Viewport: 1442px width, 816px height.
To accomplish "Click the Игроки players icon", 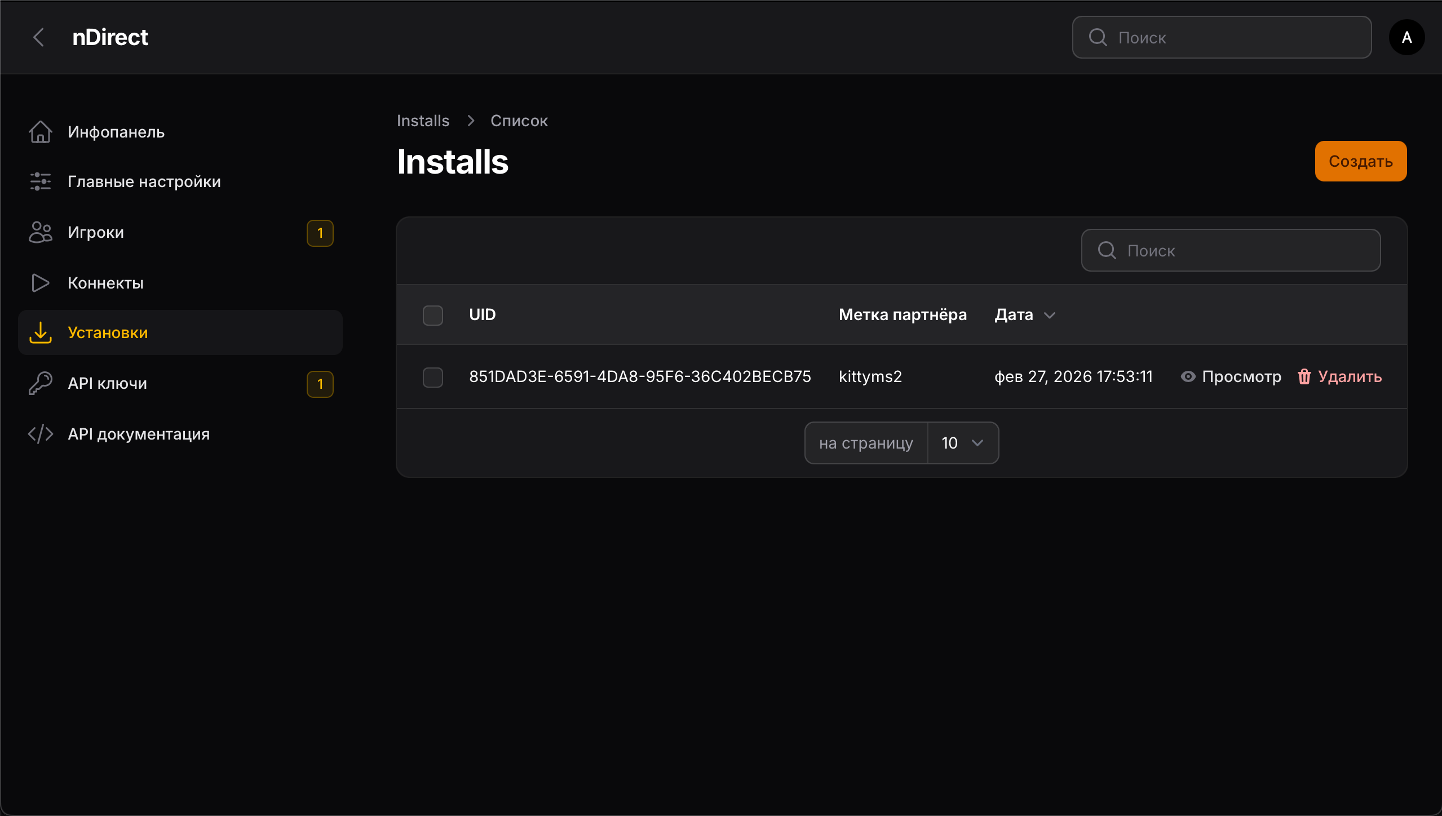I will pyautogui.click(x=39, y=232).
